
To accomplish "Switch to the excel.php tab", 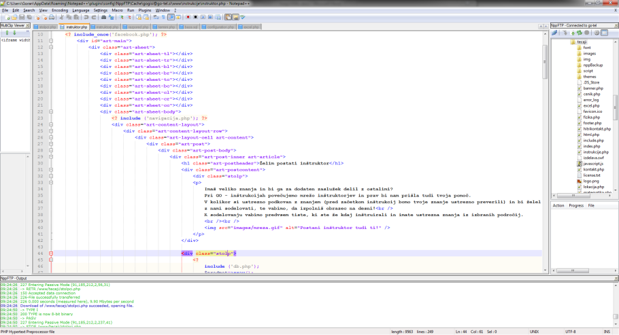I will pyautogui.click(x=248, y=27).
